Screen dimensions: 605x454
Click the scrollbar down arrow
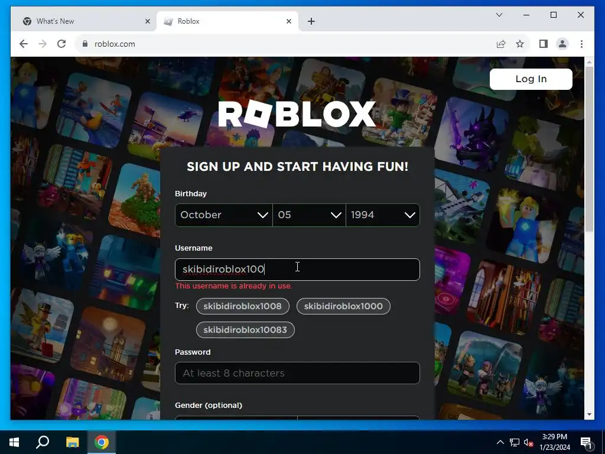(x=589, y=414)
